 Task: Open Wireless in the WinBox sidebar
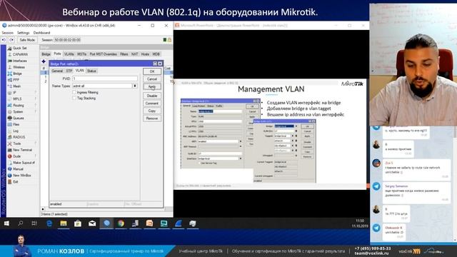19,67
